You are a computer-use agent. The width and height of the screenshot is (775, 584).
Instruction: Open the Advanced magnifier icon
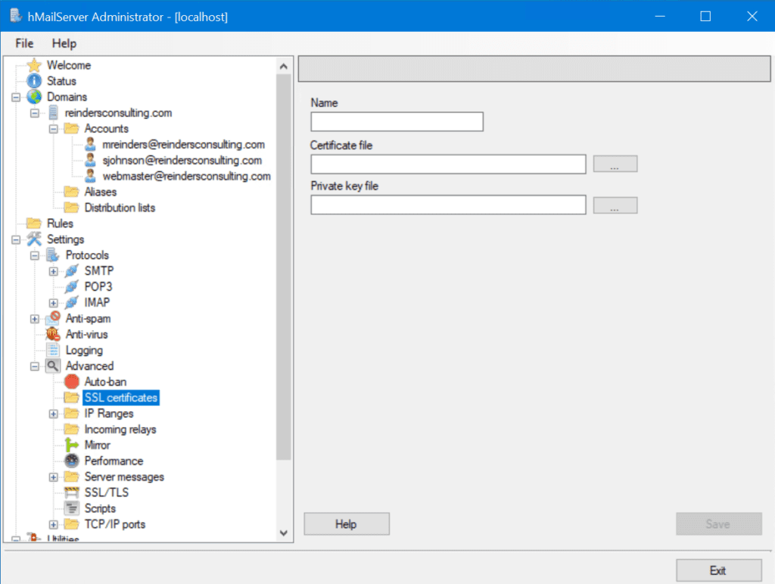(54, 365)
